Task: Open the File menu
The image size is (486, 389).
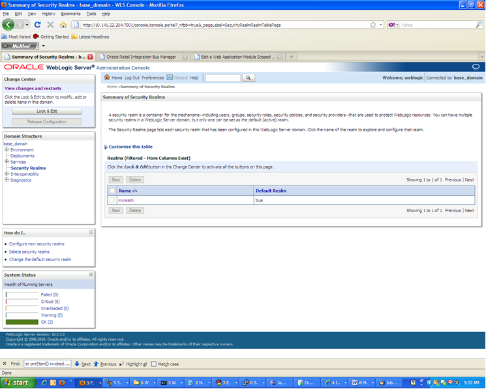Action: 6,14
